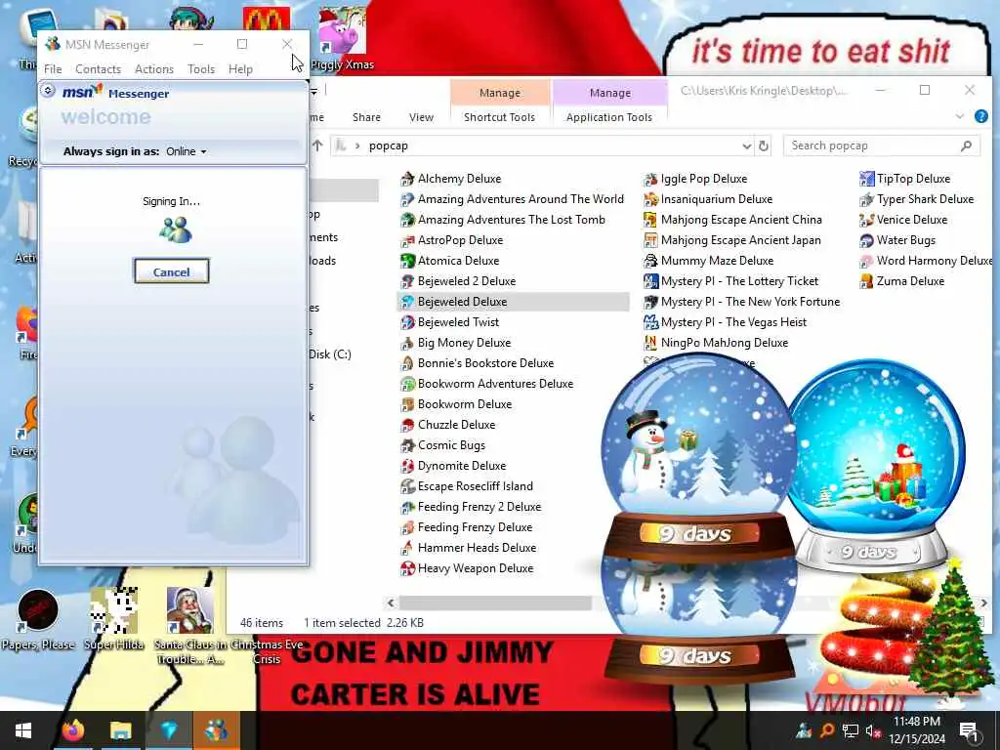Open the Shortcut Tools ribbon tab
Viewport: 1000px width, 750px height.
(499, 117)
